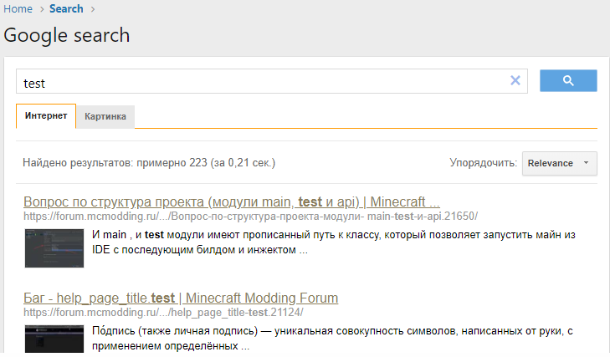This screenshot has width=610, height=357.
Task: Click the results count text 'примерно 223'
Action: pos(172,162)
